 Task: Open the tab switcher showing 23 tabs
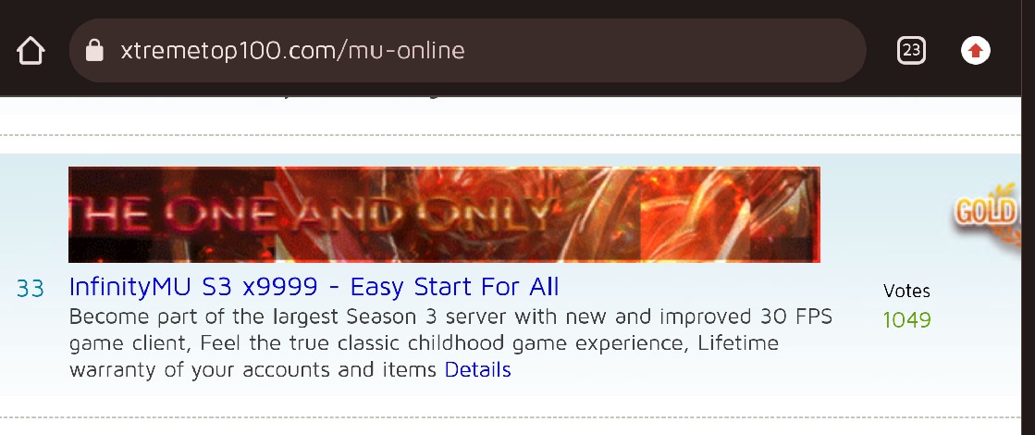[x=912, y=50]
